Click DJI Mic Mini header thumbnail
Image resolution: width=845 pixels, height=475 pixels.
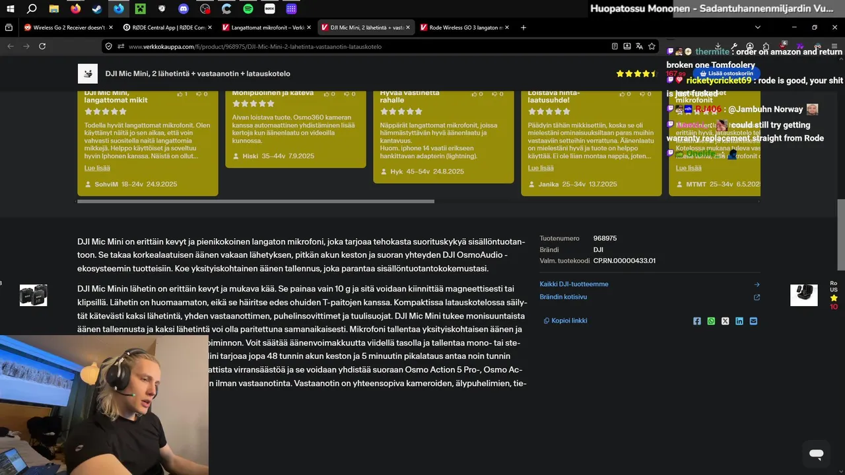pyautogui.click(x=88, y=73)
